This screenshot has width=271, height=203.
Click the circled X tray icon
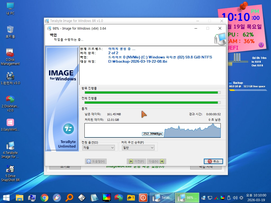tap(241, 198)
